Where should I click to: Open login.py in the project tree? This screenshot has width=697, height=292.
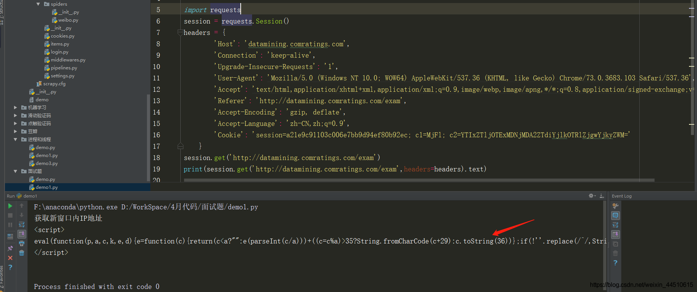(60, 52)
